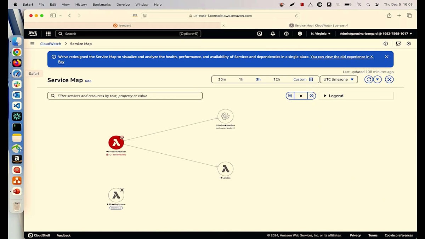The width and height of the screenshot is (425, 239).
Task: Zoom in on the Service Map
Action: coord(290,96)
